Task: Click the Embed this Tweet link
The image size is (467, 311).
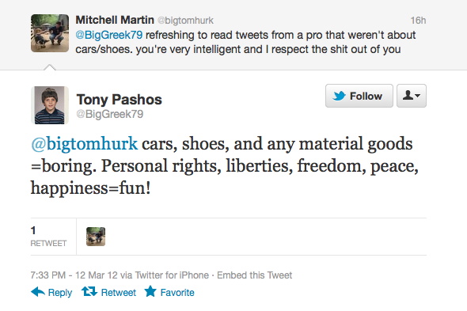Action: pyautogui.click(x=255, y=275)
